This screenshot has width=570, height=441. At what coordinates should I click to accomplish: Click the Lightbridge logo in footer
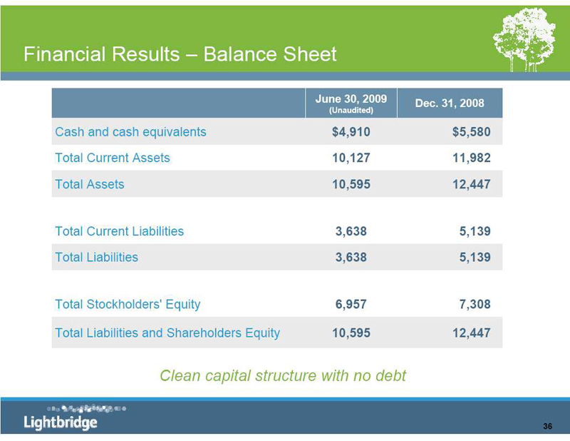[x=61, y=422]
